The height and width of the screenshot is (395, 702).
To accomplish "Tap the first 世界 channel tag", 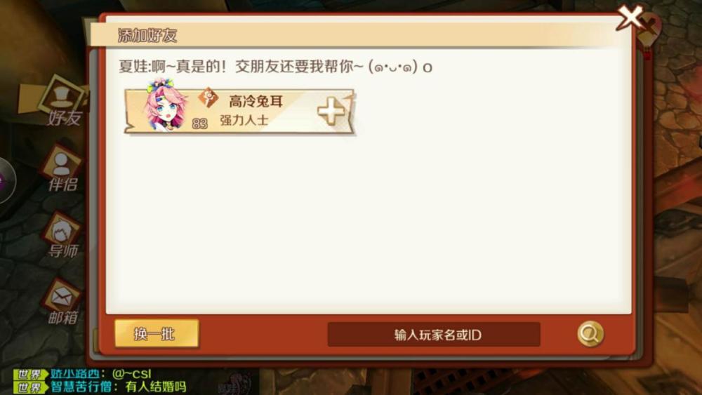I will (x=30, y=374).
